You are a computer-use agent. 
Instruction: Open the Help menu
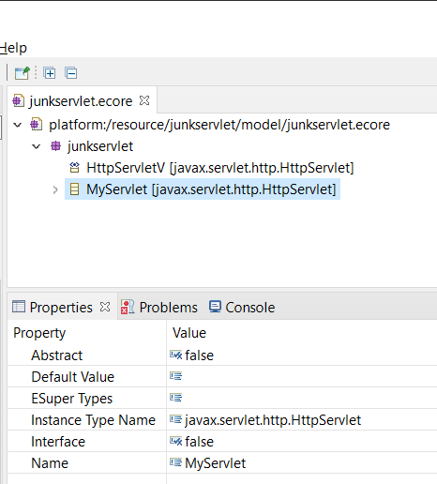coord(13,48)
